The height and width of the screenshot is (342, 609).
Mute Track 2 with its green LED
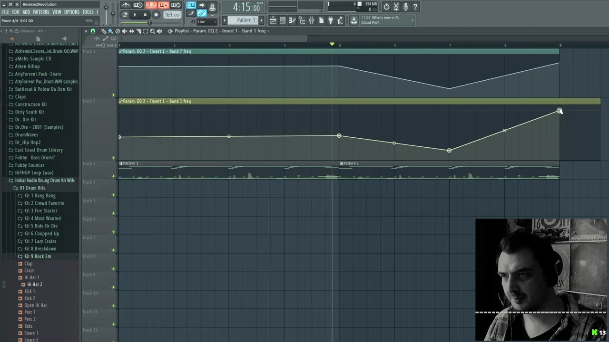click(x=113, y=158)
